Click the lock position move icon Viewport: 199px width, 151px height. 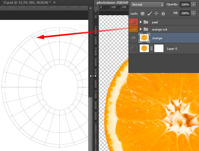[x=156, y=13]
